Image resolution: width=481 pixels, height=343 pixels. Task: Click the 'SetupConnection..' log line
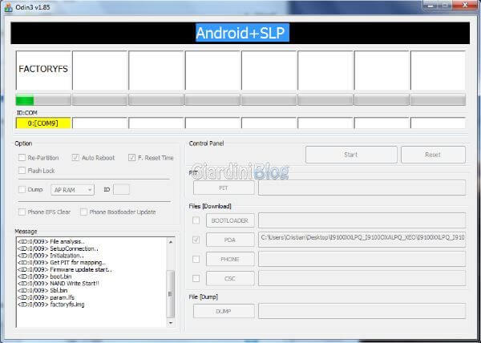pos(58,248)
